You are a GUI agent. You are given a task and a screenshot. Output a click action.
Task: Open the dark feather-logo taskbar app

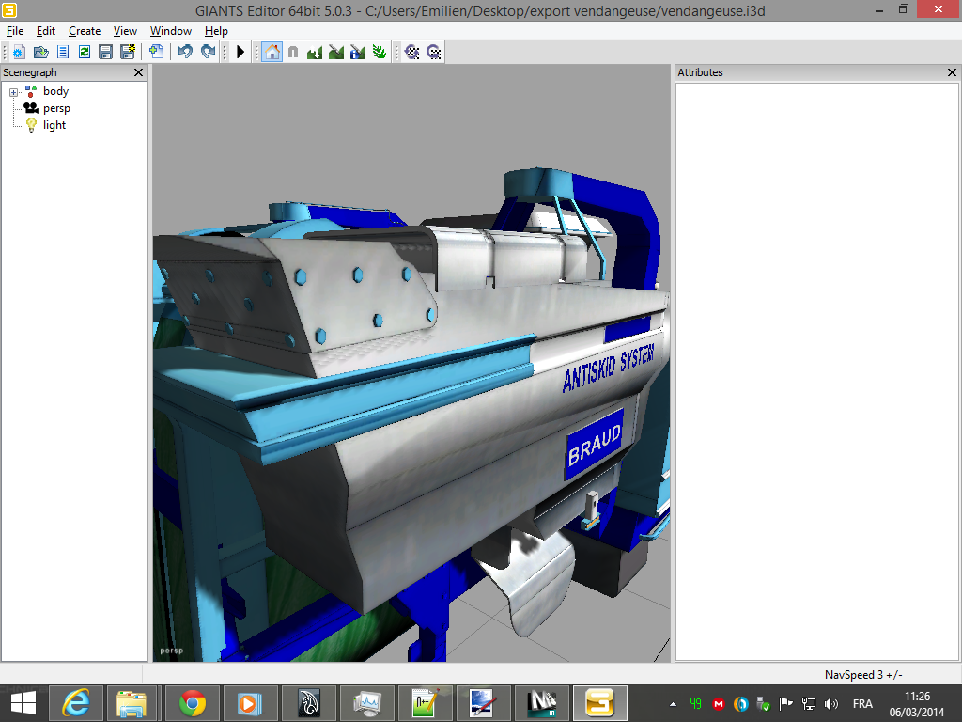[x=308, y=703]
